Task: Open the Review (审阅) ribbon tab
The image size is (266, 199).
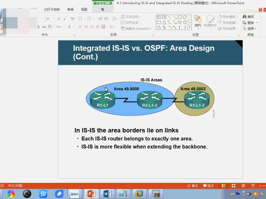Action: tap(70, 9)
